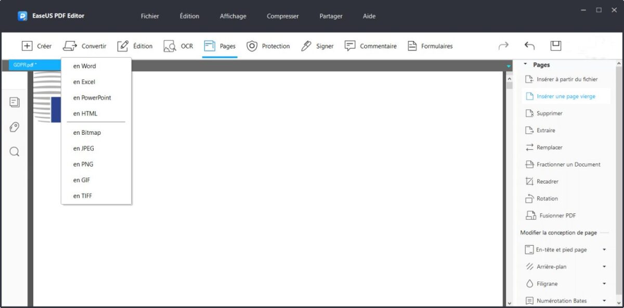
Task: Click the Supprimer page option
Action: (544, 113)
